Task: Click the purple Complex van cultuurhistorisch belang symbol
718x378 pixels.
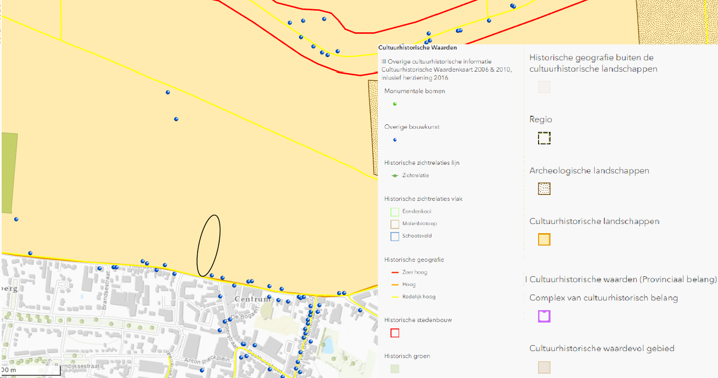Action: pos(544,316)
